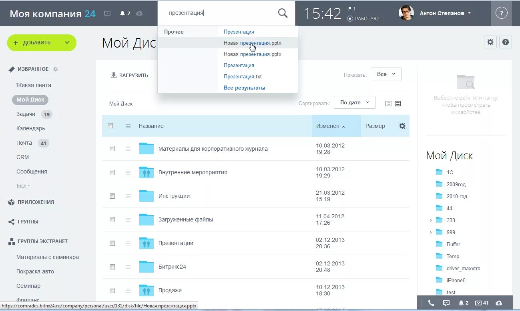Open Сообщения in sidebar
520x311 pixels.
coord(32,171)
